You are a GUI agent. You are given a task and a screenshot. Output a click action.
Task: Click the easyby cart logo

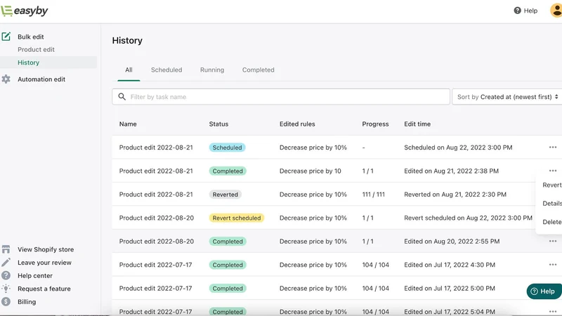tap(24, 11)
